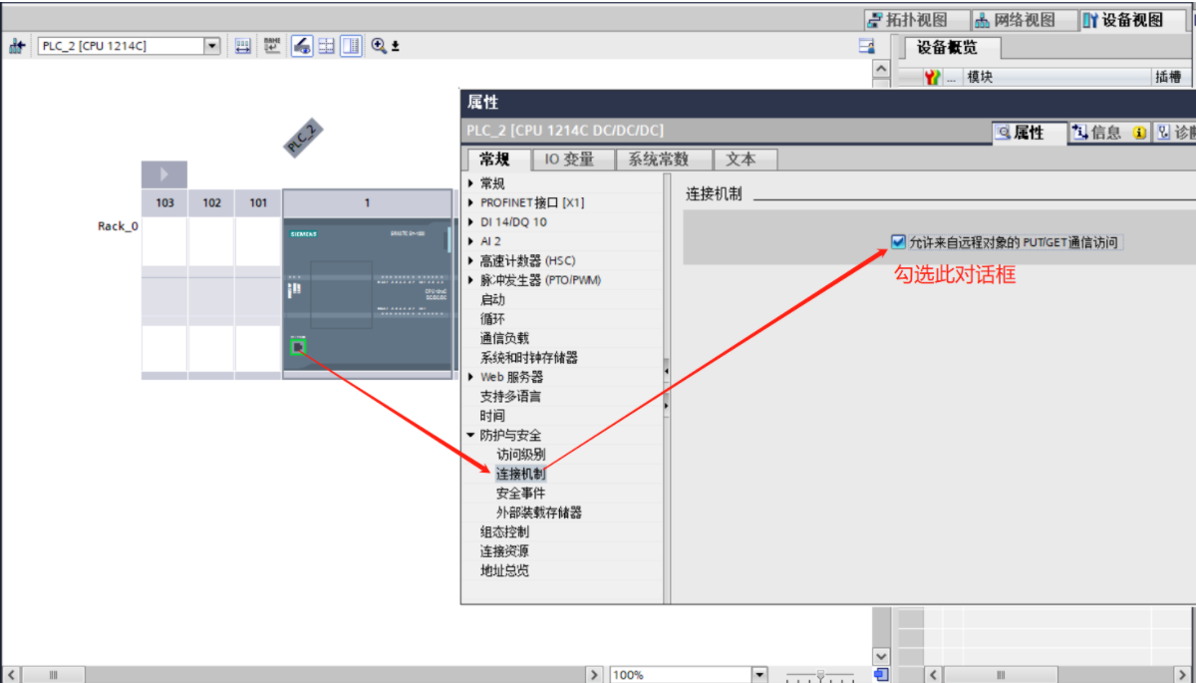Toggle the page break grid toolbar icon
The image size is (1196, 683).
(326, 46)
